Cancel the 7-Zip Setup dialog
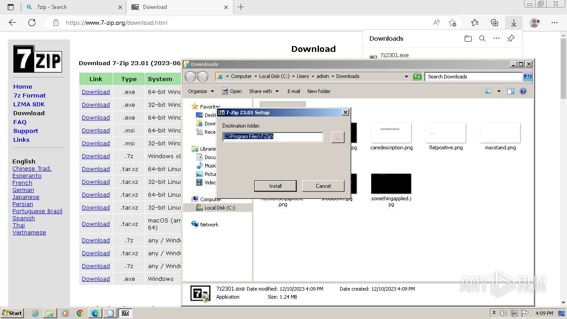 tap(323, 186)
